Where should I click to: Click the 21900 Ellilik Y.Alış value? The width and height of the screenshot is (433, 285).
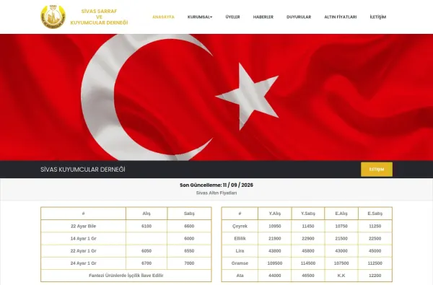(x=275, y=238)
